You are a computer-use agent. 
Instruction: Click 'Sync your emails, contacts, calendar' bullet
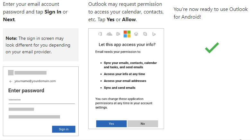[x=130, y=65]
